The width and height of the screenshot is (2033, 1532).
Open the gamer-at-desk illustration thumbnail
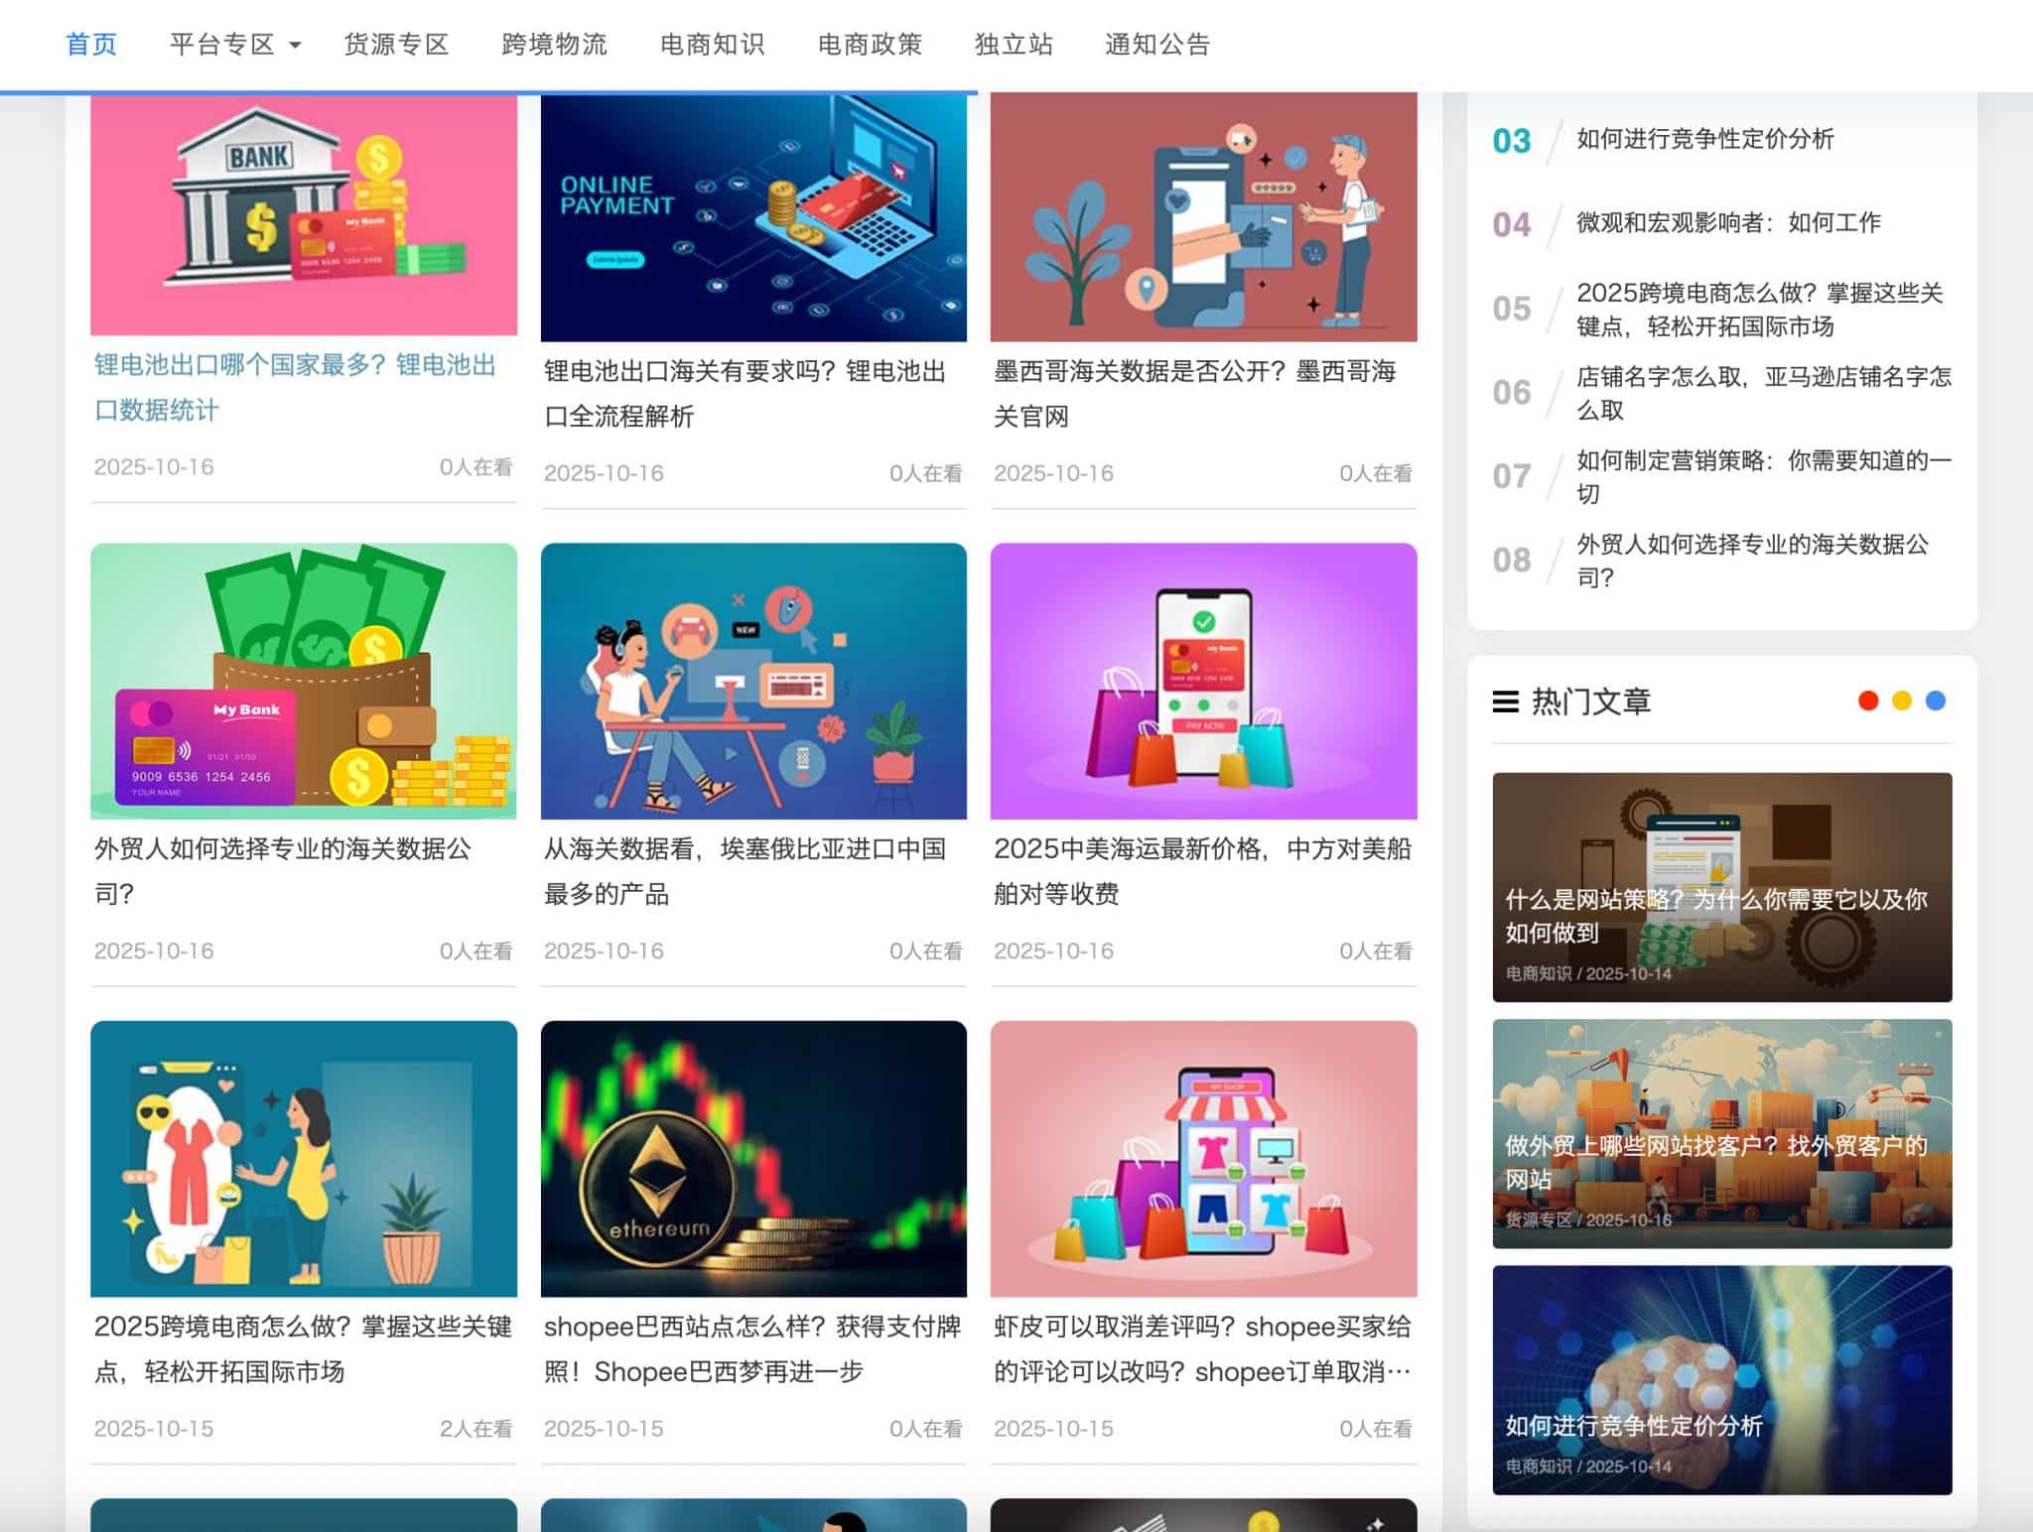click(x=753, y=681)
